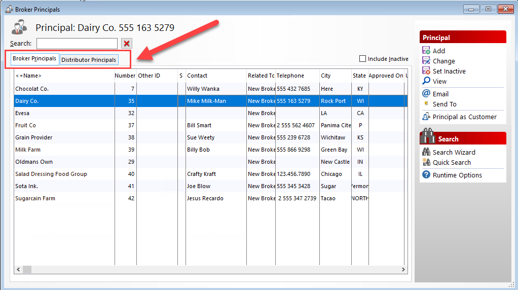518x290 pixels.
Task: Sort by the Telephone column header
Action: click(x=298, y=76)
